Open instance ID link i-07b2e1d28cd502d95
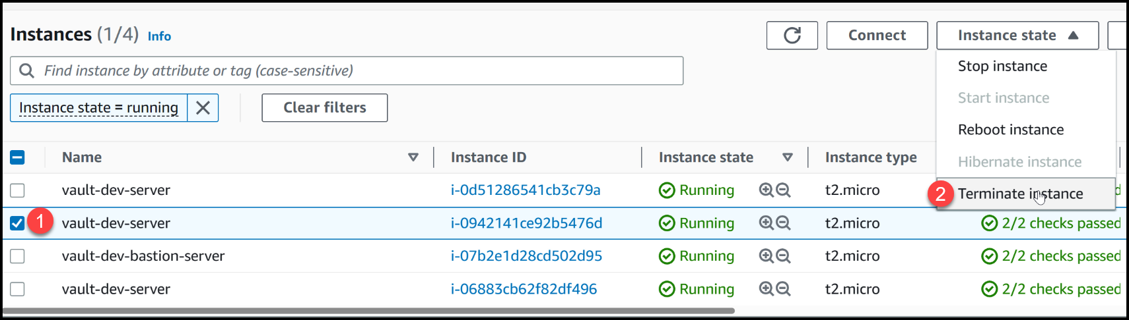The image size is (1129, 320). pos(526,256)
